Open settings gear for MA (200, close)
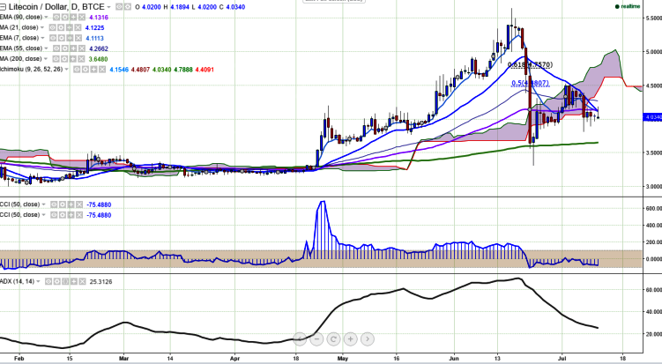This screenshot has width=662, height=364. 64,59
